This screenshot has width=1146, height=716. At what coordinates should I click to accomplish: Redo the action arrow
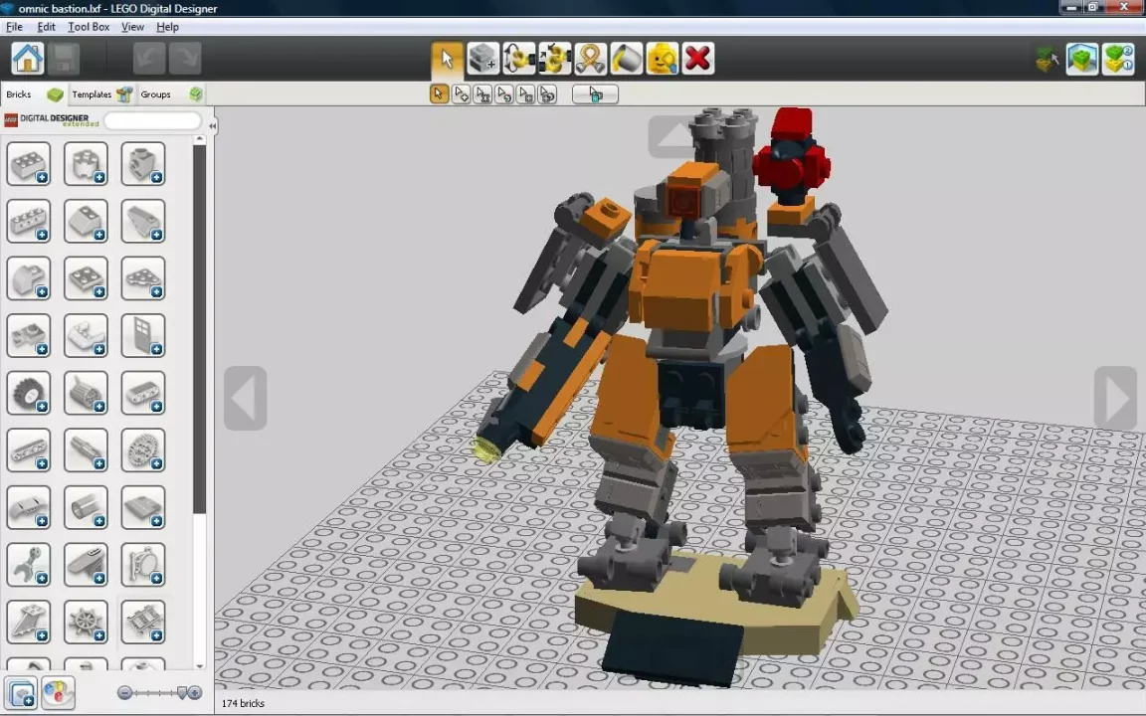point(185,59)
